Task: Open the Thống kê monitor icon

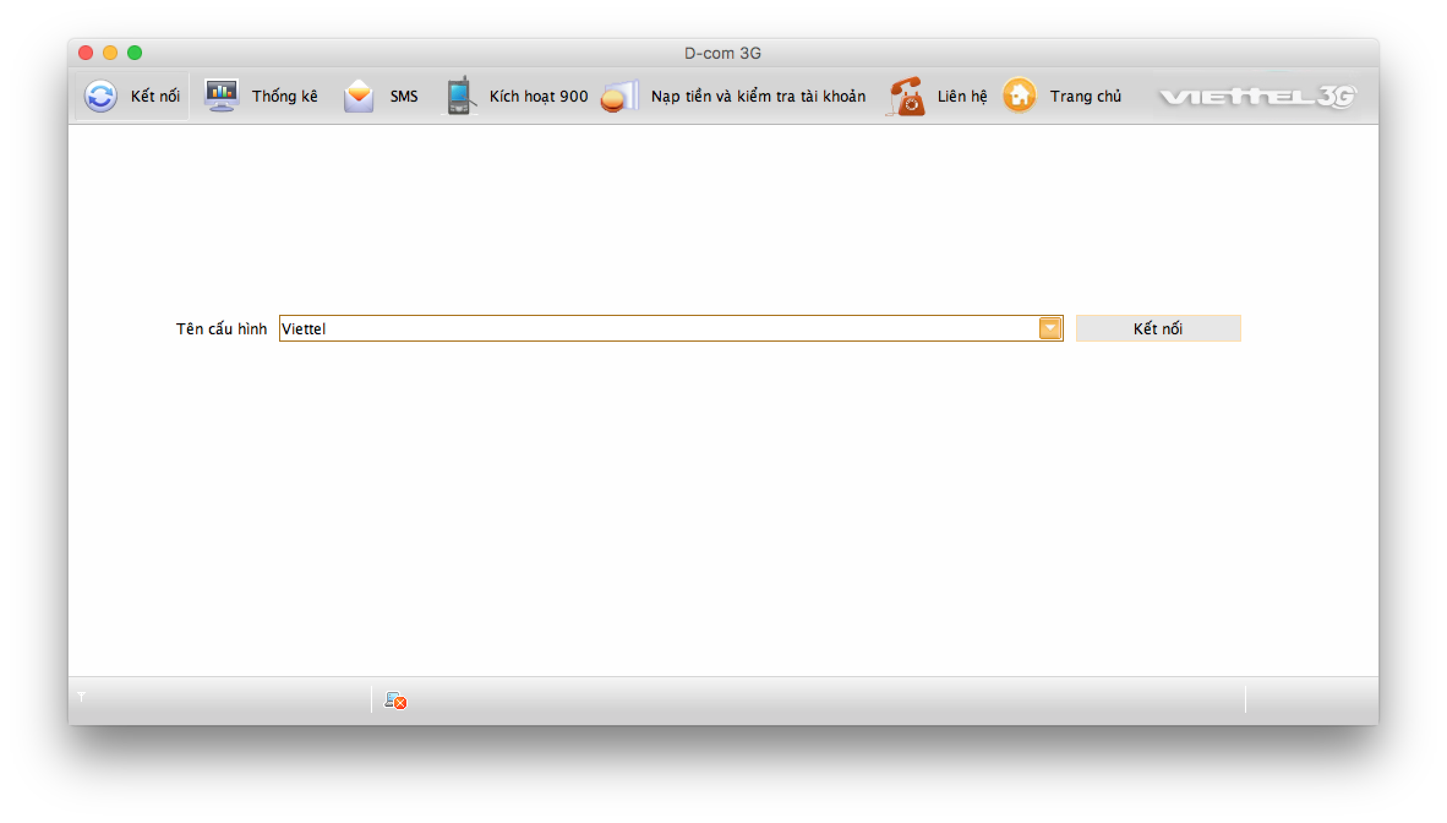Action: (x=221, y=96)
